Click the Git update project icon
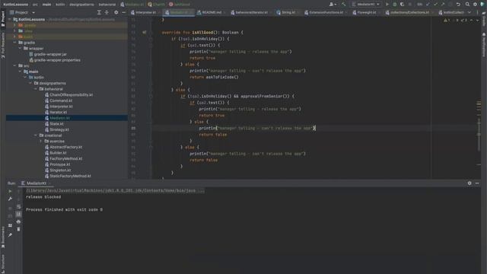The image size is (487, 274). pyautogui.click(x=428, y=5)
